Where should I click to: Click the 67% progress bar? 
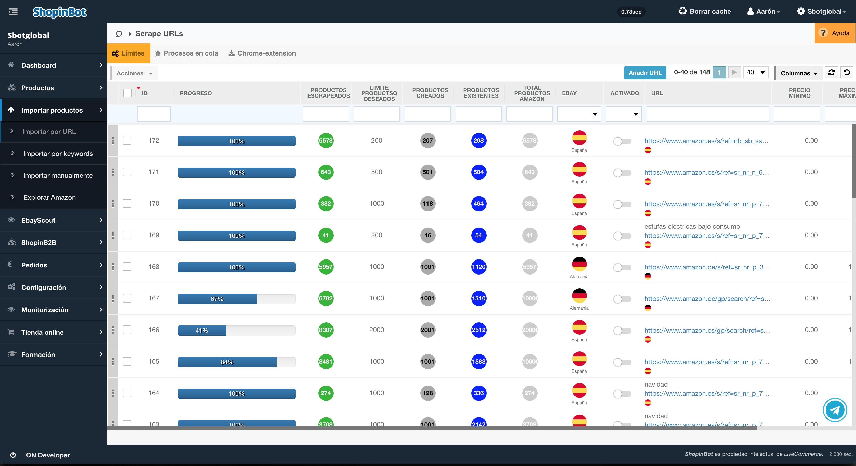coord(237,299)
